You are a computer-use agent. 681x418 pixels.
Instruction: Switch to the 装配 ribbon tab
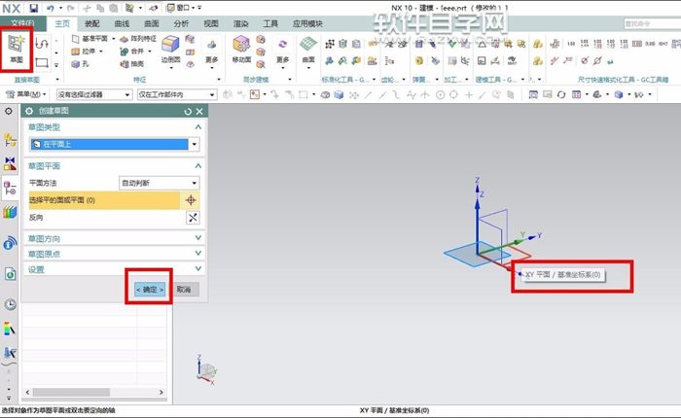click(91, 21)
